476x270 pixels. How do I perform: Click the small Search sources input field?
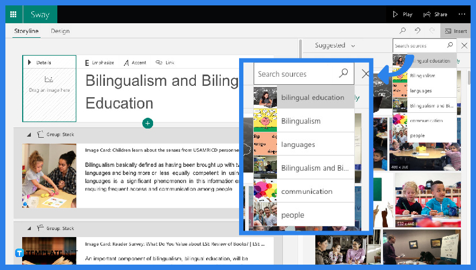click(x=418, y=46)
